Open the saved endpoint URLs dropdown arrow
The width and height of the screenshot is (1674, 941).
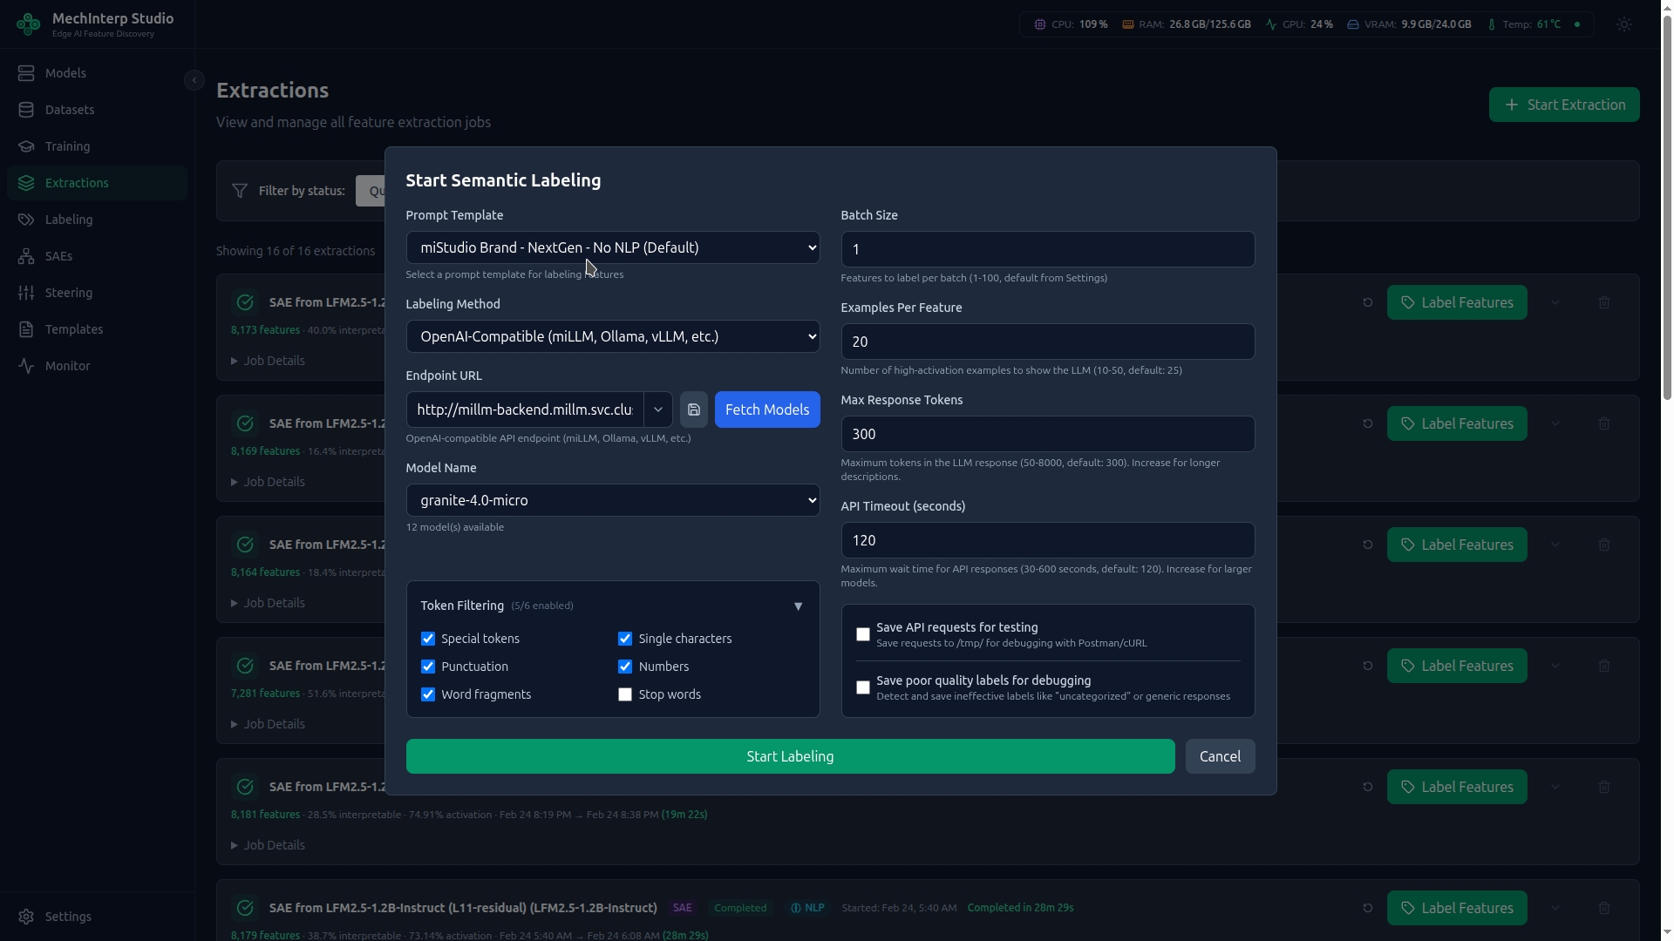coord(658,410)
